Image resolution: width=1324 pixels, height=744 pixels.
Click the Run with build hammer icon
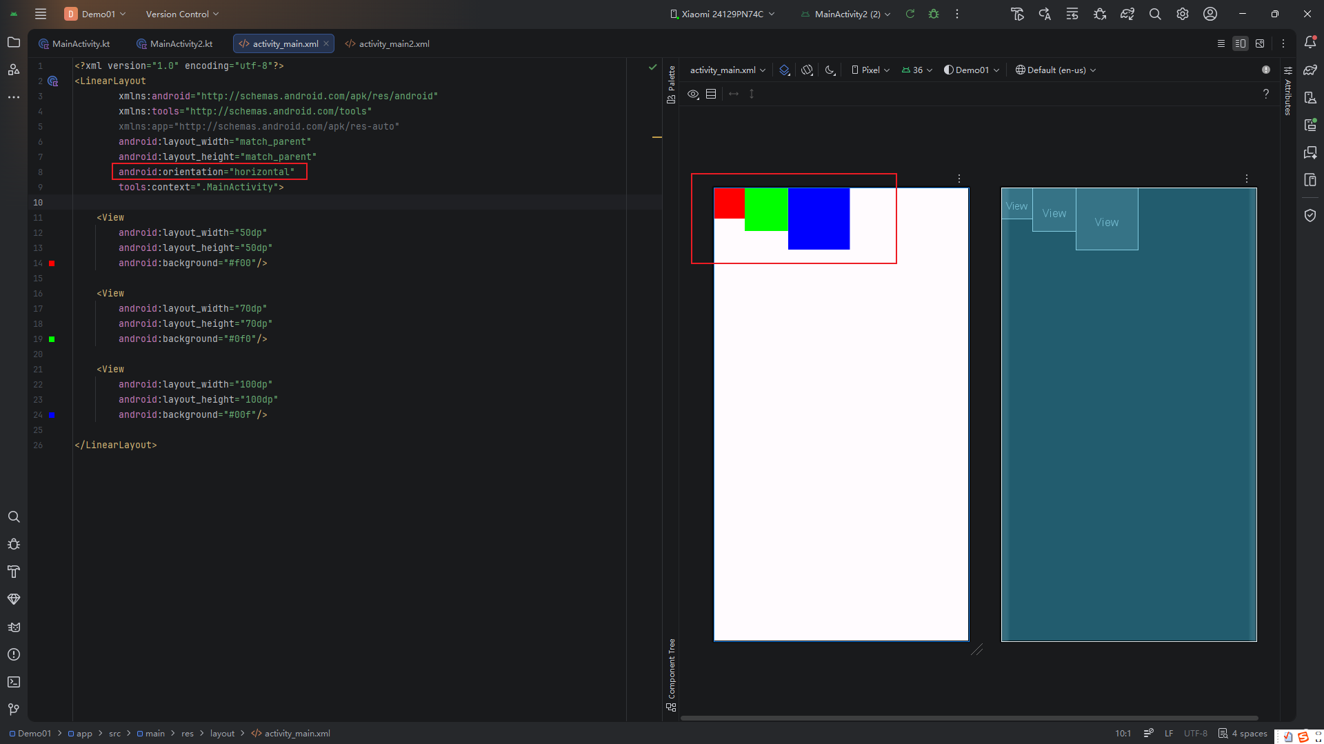tap(1017, 14)
